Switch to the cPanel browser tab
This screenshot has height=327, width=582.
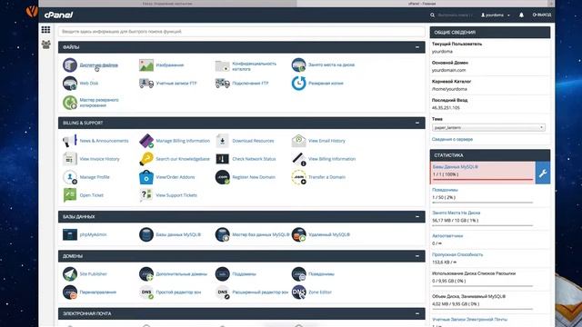[422, 4]
